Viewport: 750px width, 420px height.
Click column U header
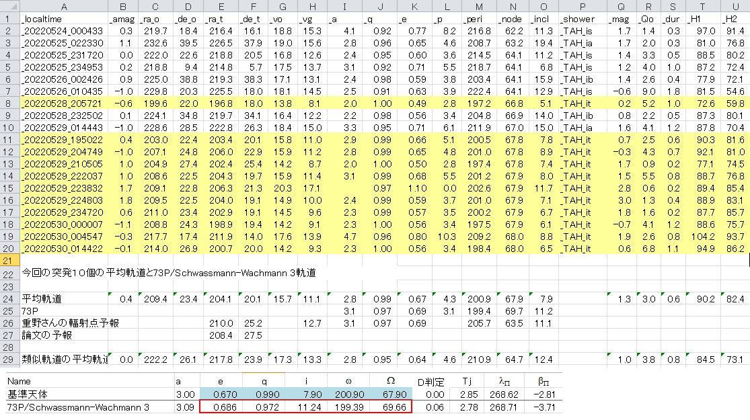737,7
